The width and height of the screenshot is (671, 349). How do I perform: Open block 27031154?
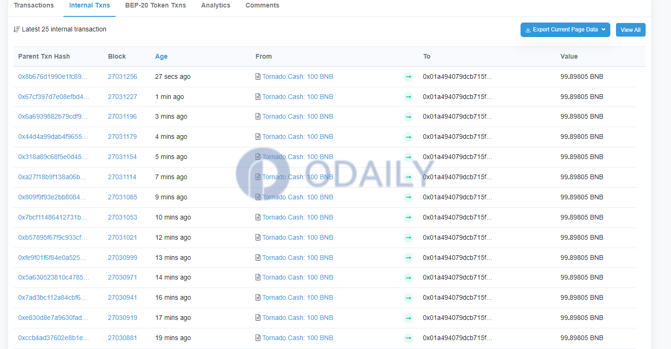click(123, 157)
